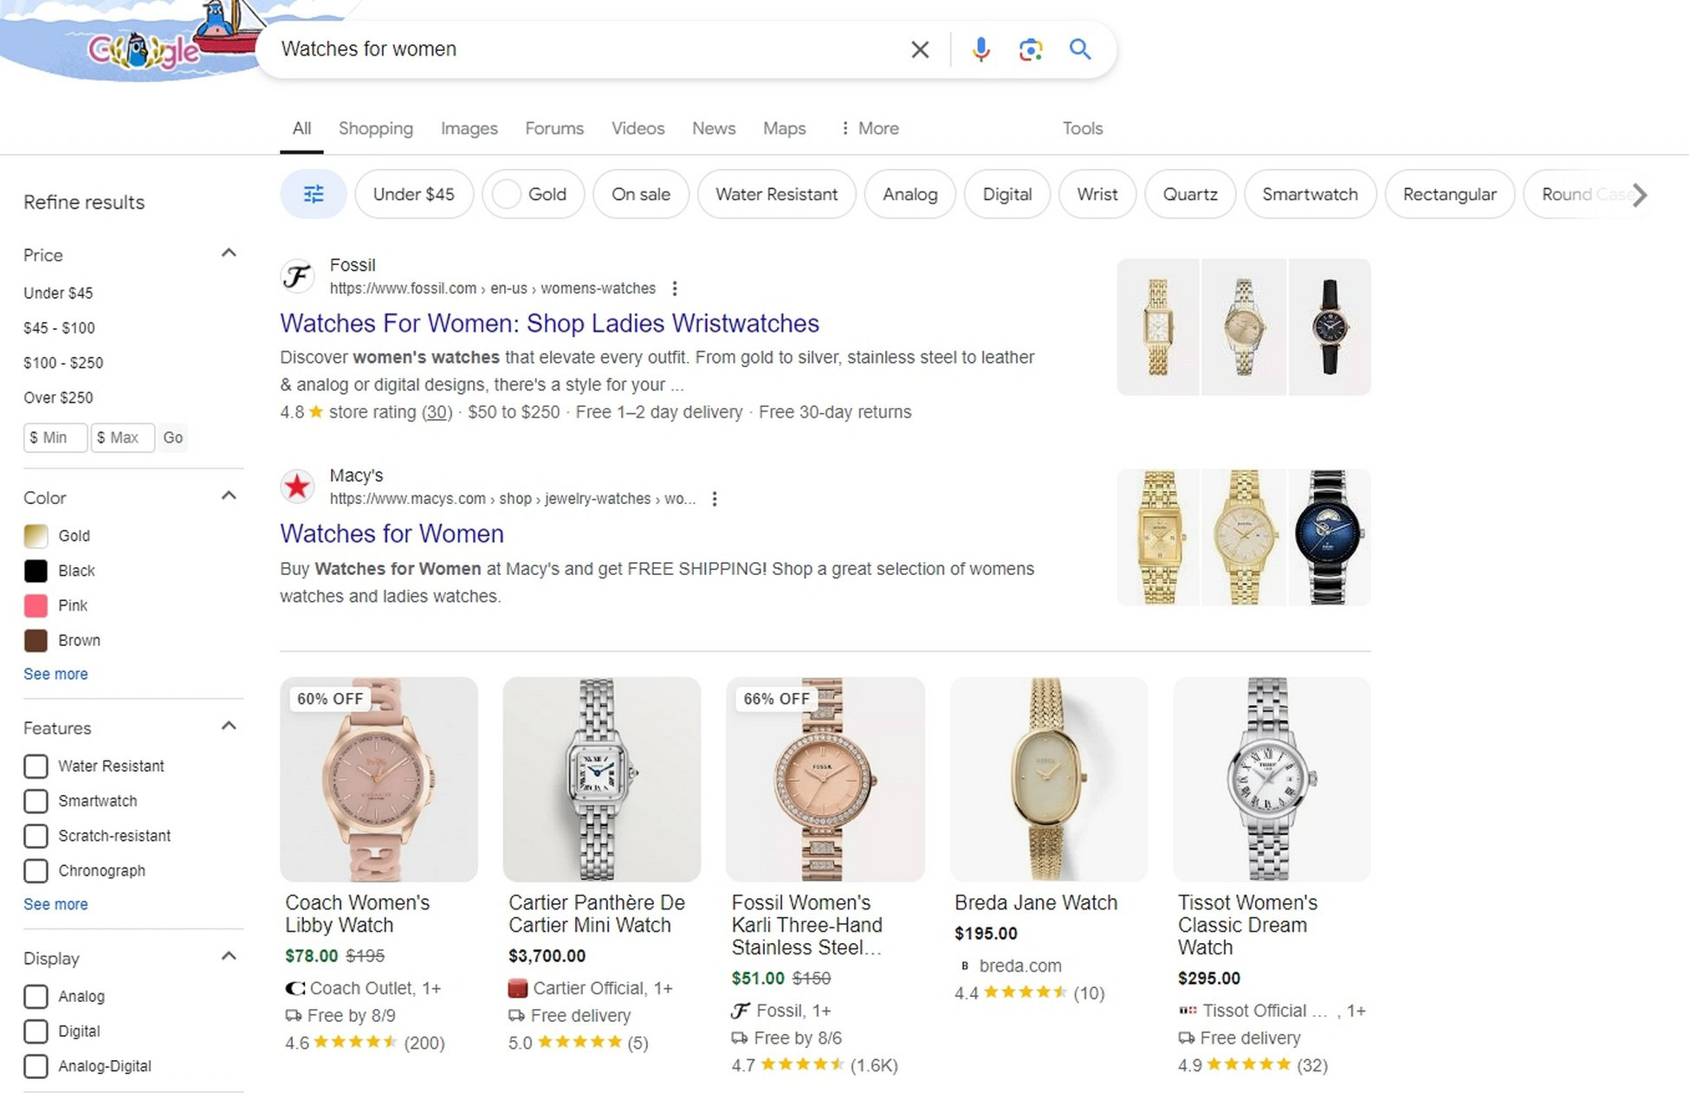1689x1099 pixels.
Task: Click the filter/sliders refine icon
Action: (314, 193)
